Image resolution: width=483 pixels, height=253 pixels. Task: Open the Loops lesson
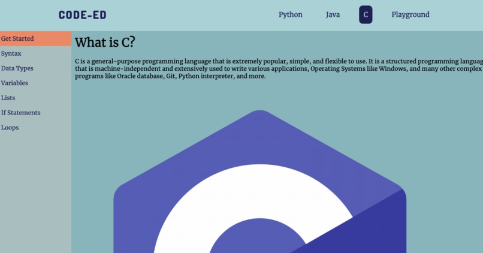[x=36, y=127]
